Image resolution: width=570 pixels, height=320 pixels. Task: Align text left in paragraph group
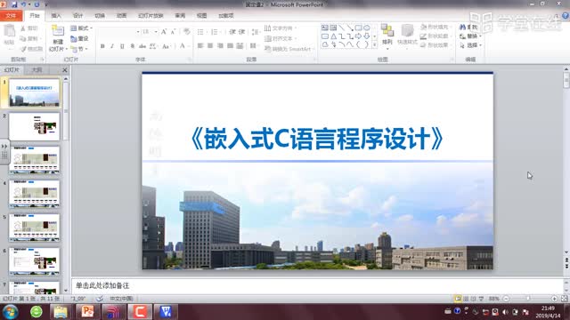click(200, 45)
